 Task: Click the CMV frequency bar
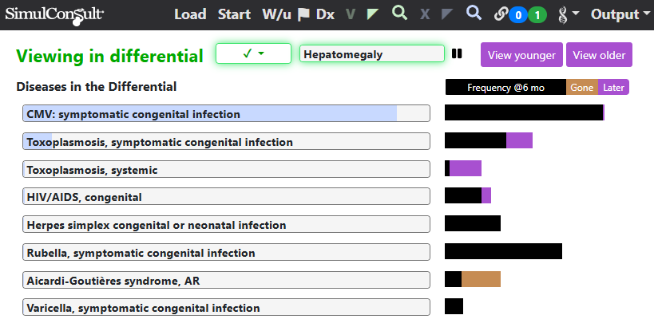tap(525, 112)
